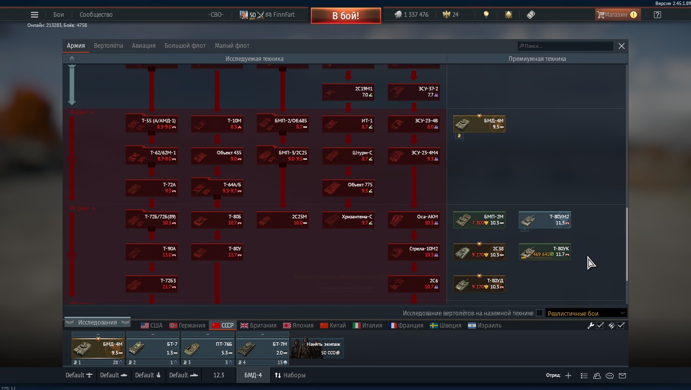
Task: Switch to Малый флот tab
Action: (232, 46)
